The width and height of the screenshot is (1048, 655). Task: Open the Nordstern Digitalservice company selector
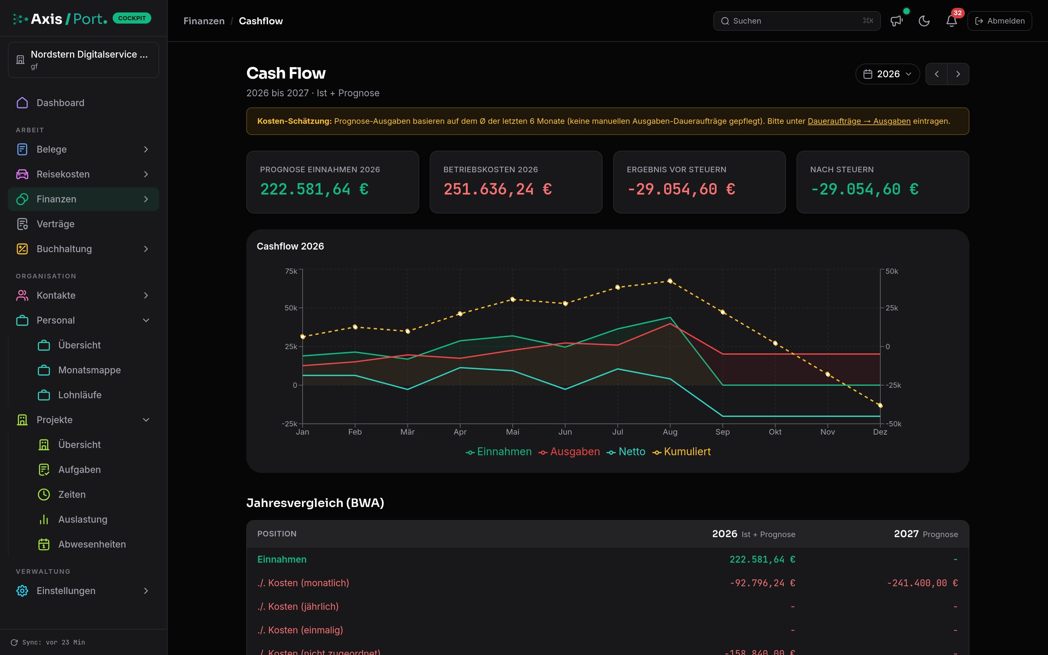[x=84, y=60]
